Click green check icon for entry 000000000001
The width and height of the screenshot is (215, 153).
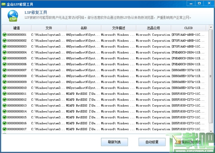5,35
